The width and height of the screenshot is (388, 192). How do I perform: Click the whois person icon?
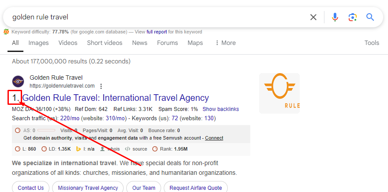coord(102,149)
